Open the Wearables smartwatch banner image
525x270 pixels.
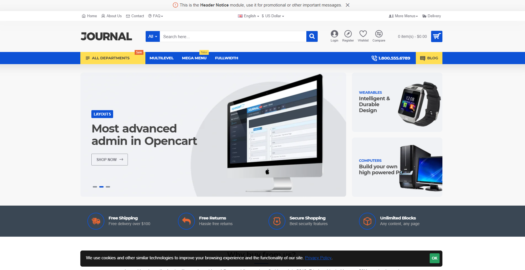tap(419, 104)
